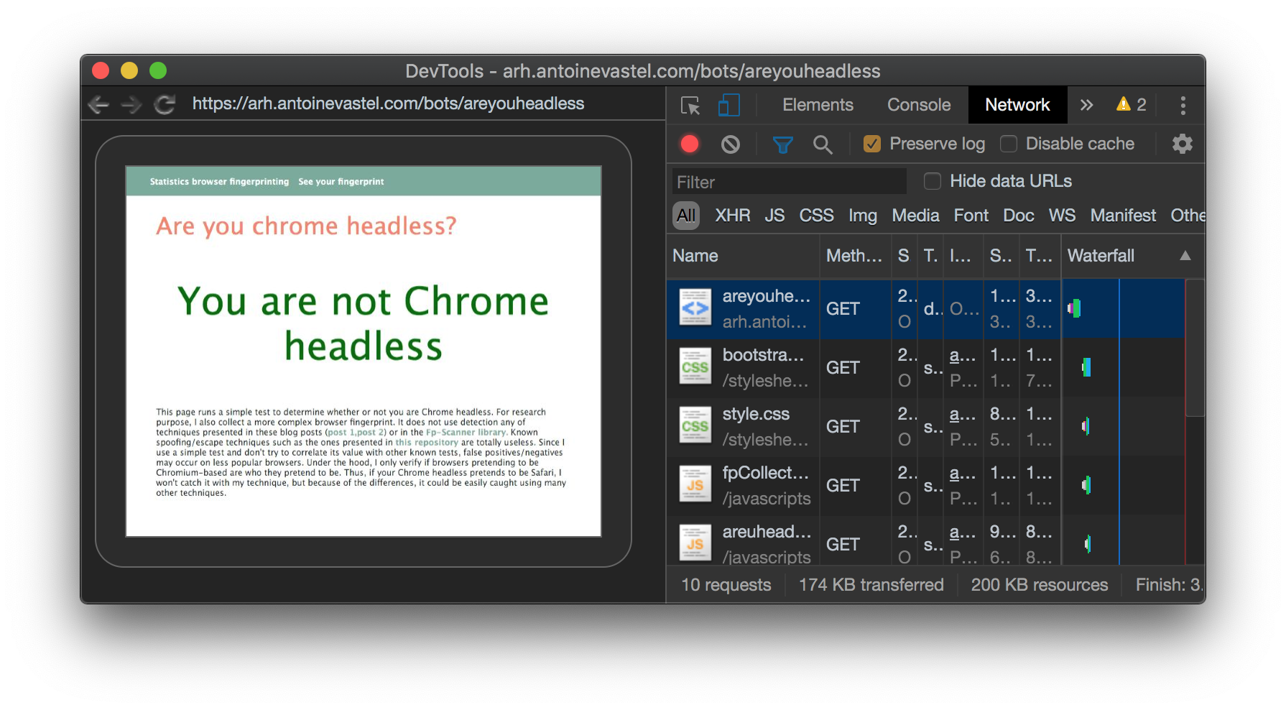Filter requests by Font
This screenshot has height=710, width=1286.
[971, 216]
